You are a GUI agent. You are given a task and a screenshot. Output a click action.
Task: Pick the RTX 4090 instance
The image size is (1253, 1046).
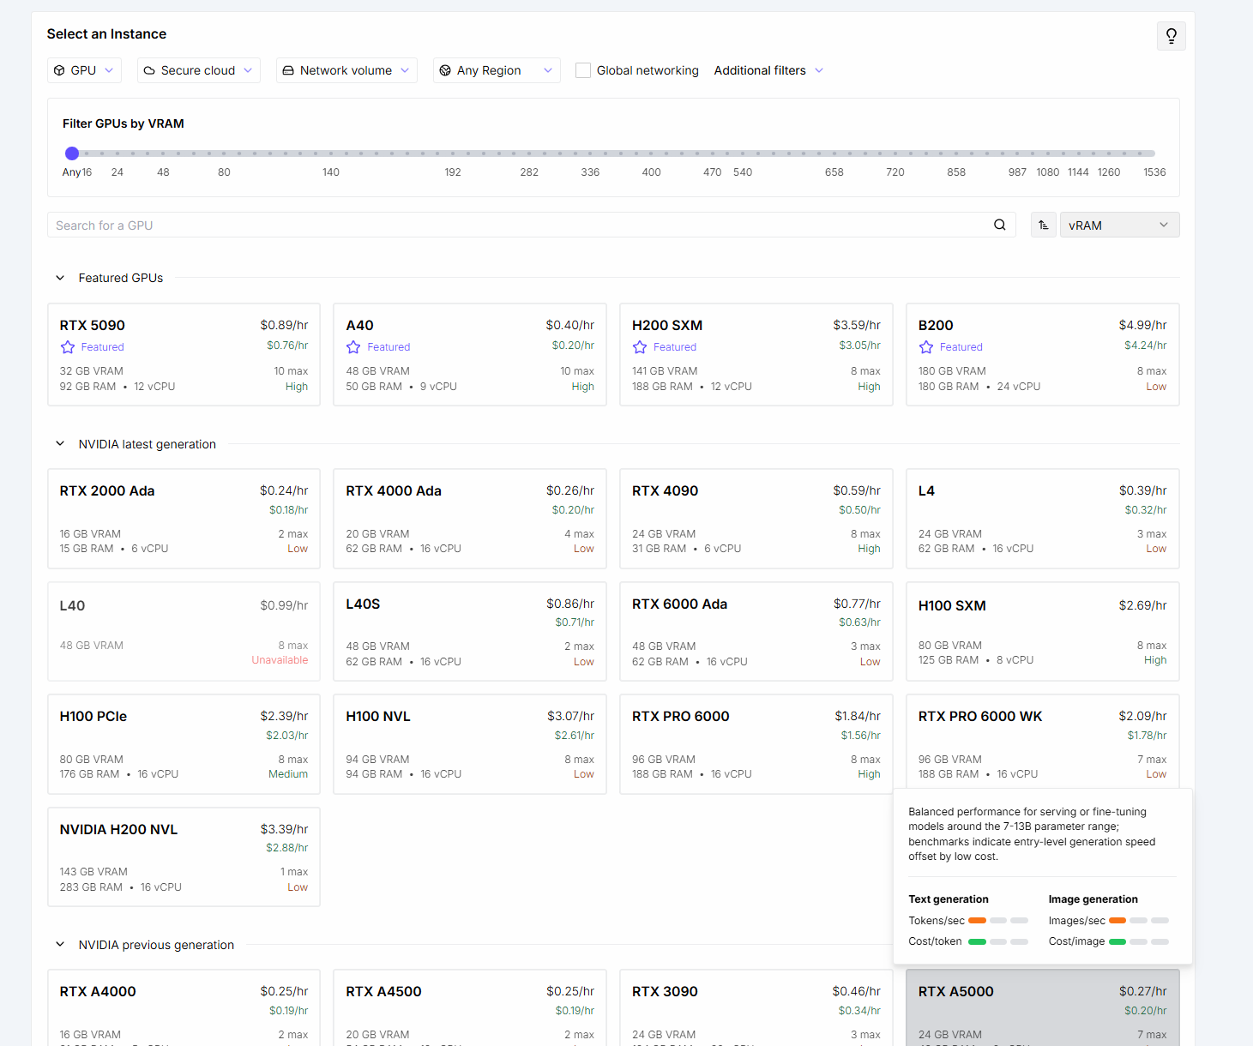[x=756, y=519]
